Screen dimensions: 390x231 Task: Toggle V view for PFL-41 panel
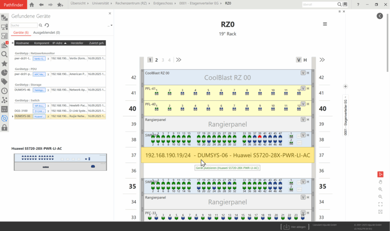303,88
